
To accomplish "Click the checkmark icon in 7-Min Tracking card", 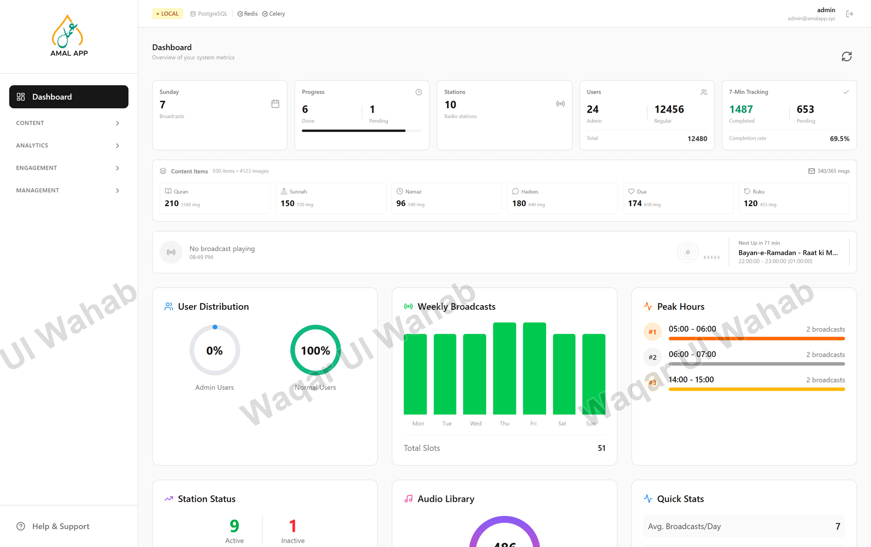I will point(846,92).
